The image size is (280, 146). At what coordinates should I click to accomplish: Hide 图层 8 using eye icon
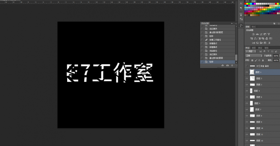[247, 116]
